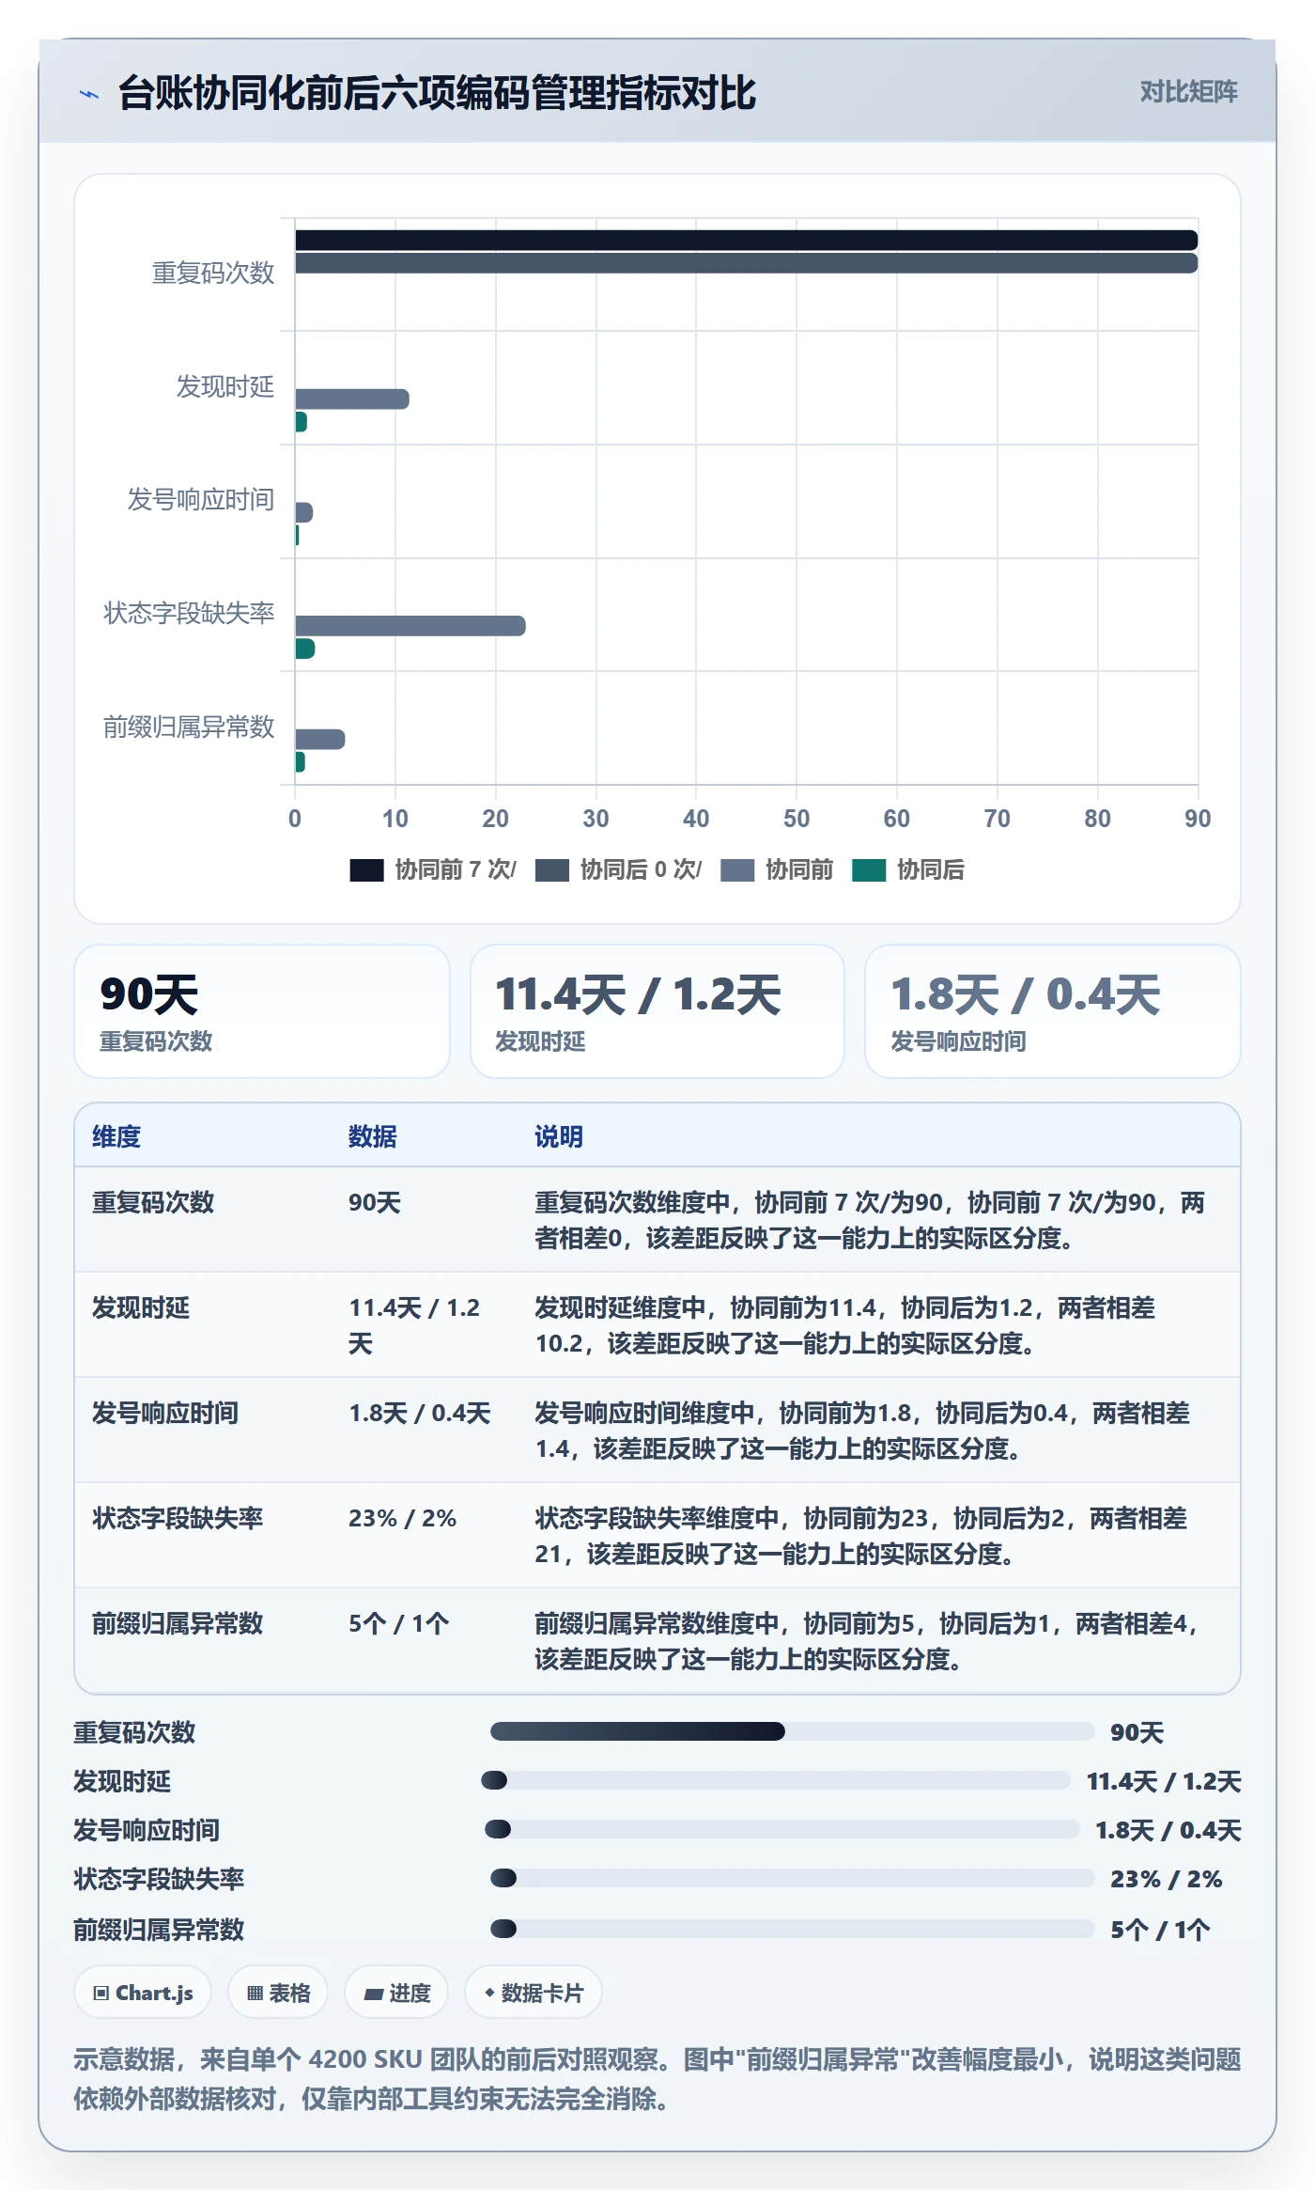Click the 前缀归属异常数 progress bar
Image resolution: width=1315 pixels, height=2190 pixels.
tap(793, 1929)
